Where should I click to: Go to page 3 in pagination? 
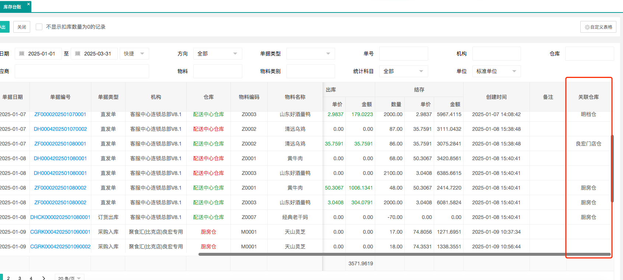[20, 278]
